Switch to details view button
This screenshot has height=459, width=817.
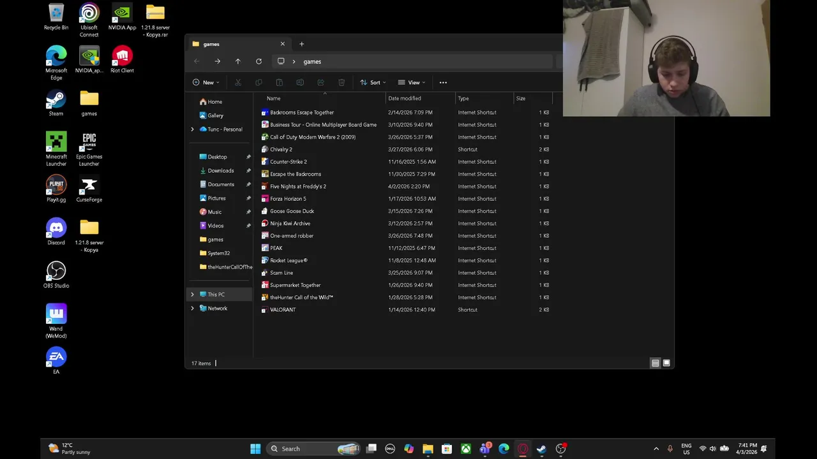pyautogui.click(x=655, y=363)
